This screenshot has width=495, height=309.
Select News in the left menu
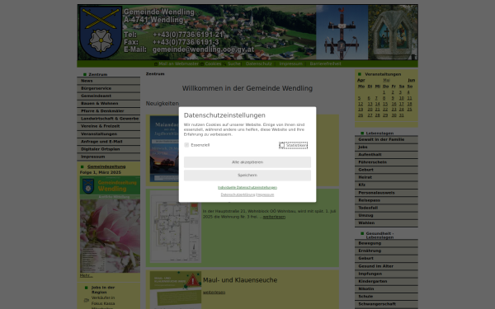coord(109,81)
